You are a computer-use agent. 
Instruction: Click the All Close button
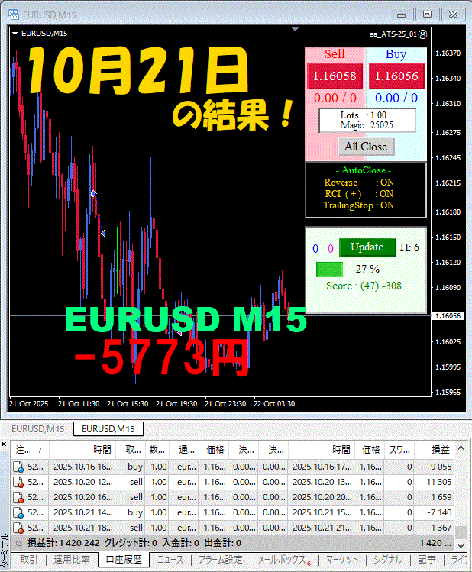(x=366, y=147)
